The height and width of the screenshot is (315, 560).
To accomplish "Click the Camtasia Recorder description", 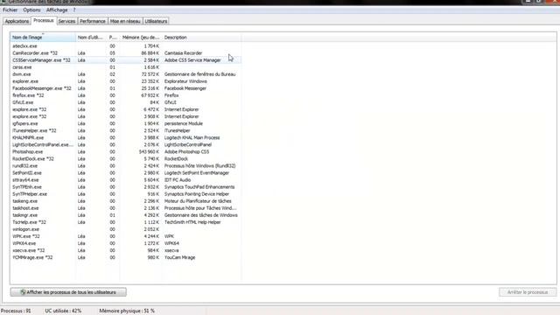I will (183, 52).
